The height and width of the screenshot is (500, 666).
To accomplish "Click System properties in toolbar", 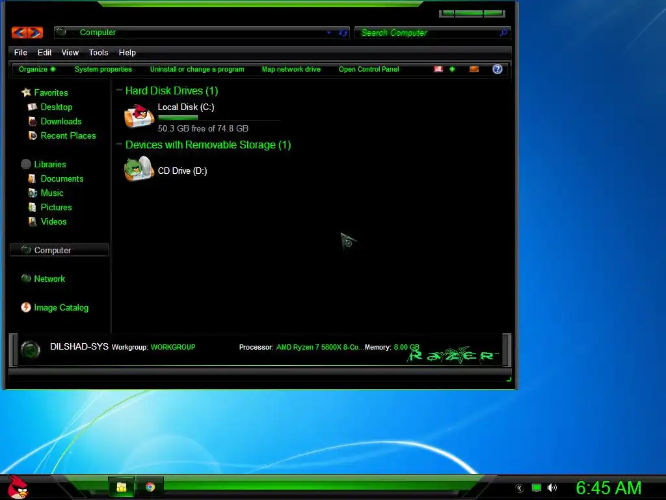I will (x=103, y=69).
